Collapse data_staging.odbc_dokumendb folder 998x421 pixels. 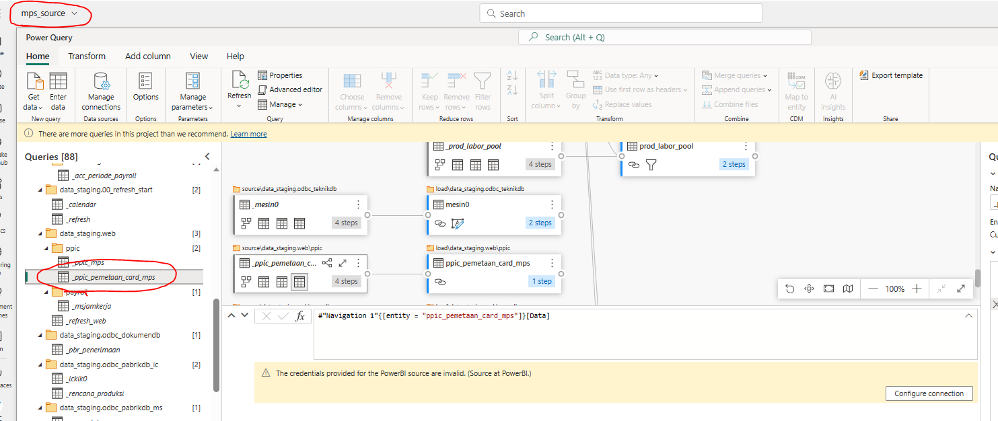40,335
